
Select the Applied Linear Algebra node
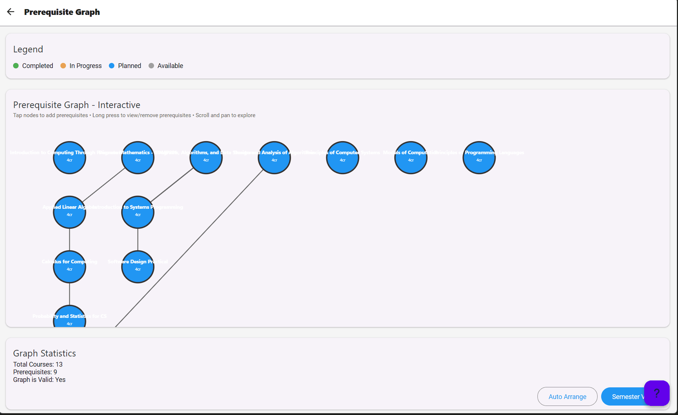(70, 212)
